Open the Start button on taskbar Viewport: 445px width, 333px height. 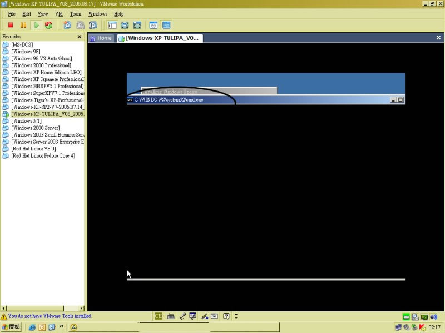(x=11, y=327)
